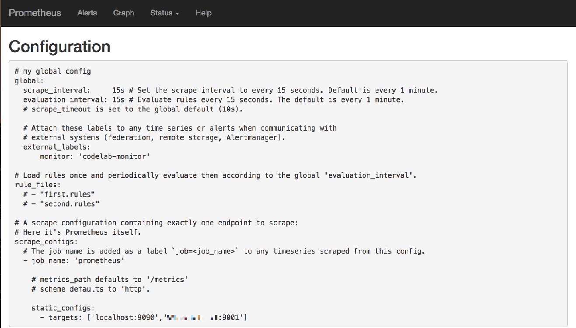Expand the caret next to Status
Screen dimensions: 576x328
[177, 14]
